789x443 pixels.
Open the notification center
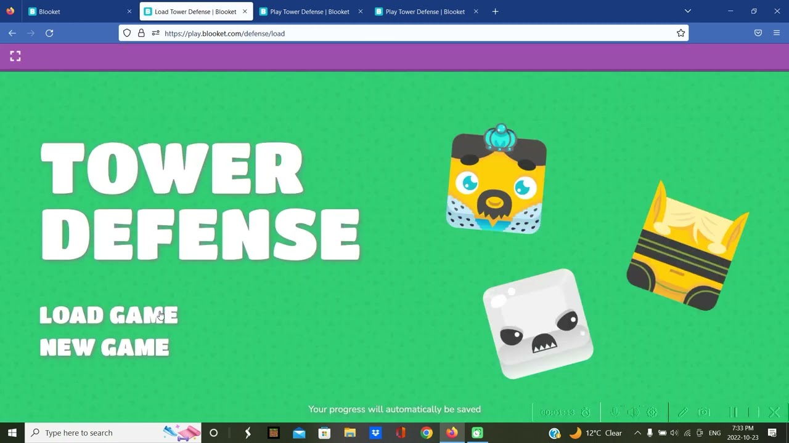click(x=772, y=433)
